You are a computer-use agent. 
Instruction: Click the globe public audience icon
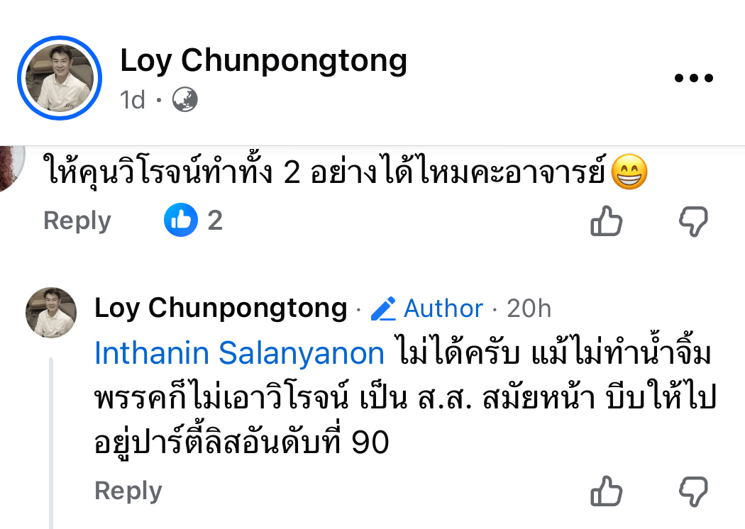[x=184, y=100]
